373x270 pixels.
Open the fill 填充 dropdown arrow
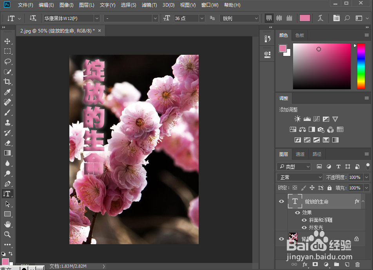coord(367,188)
